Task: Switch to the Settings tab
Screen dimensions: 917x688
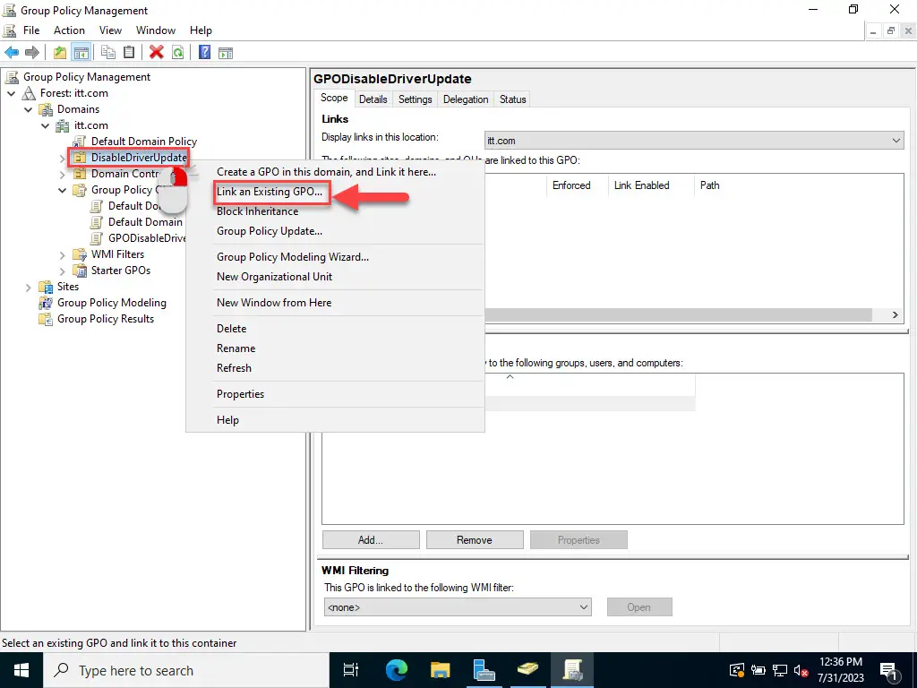Action: pos(416,99)
